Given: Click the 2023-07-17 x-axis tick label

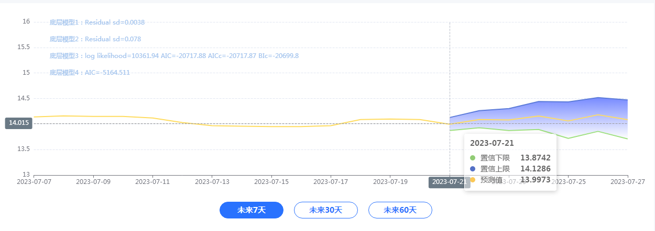Looking at the screenshot, I should tap(331, 182).
